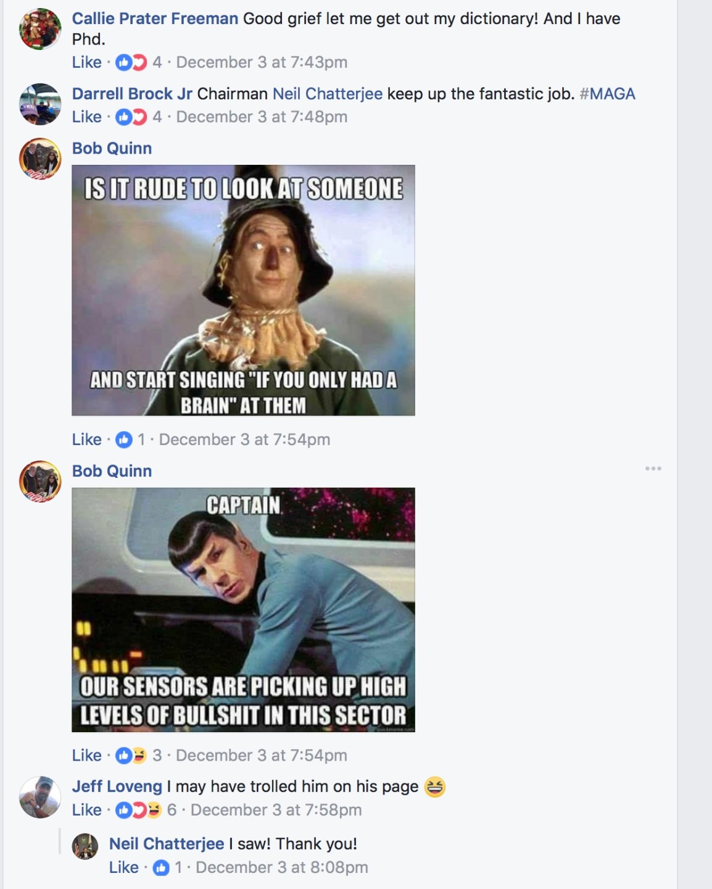Open Callie Prater Freeman's profile picture
Screen dimensions: 712x889
pos(40,29)
